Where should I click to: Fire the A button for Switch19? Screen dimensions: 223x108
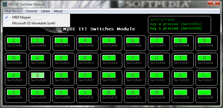point(14,75)
